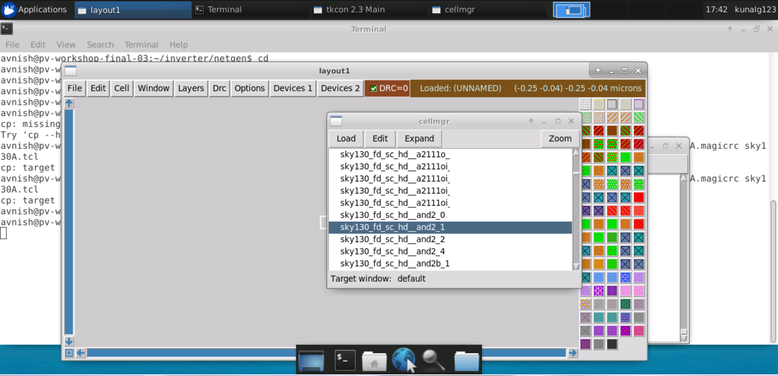Open the Search menu in the Terminal window
Screen dimensions: 778x376
100,44
